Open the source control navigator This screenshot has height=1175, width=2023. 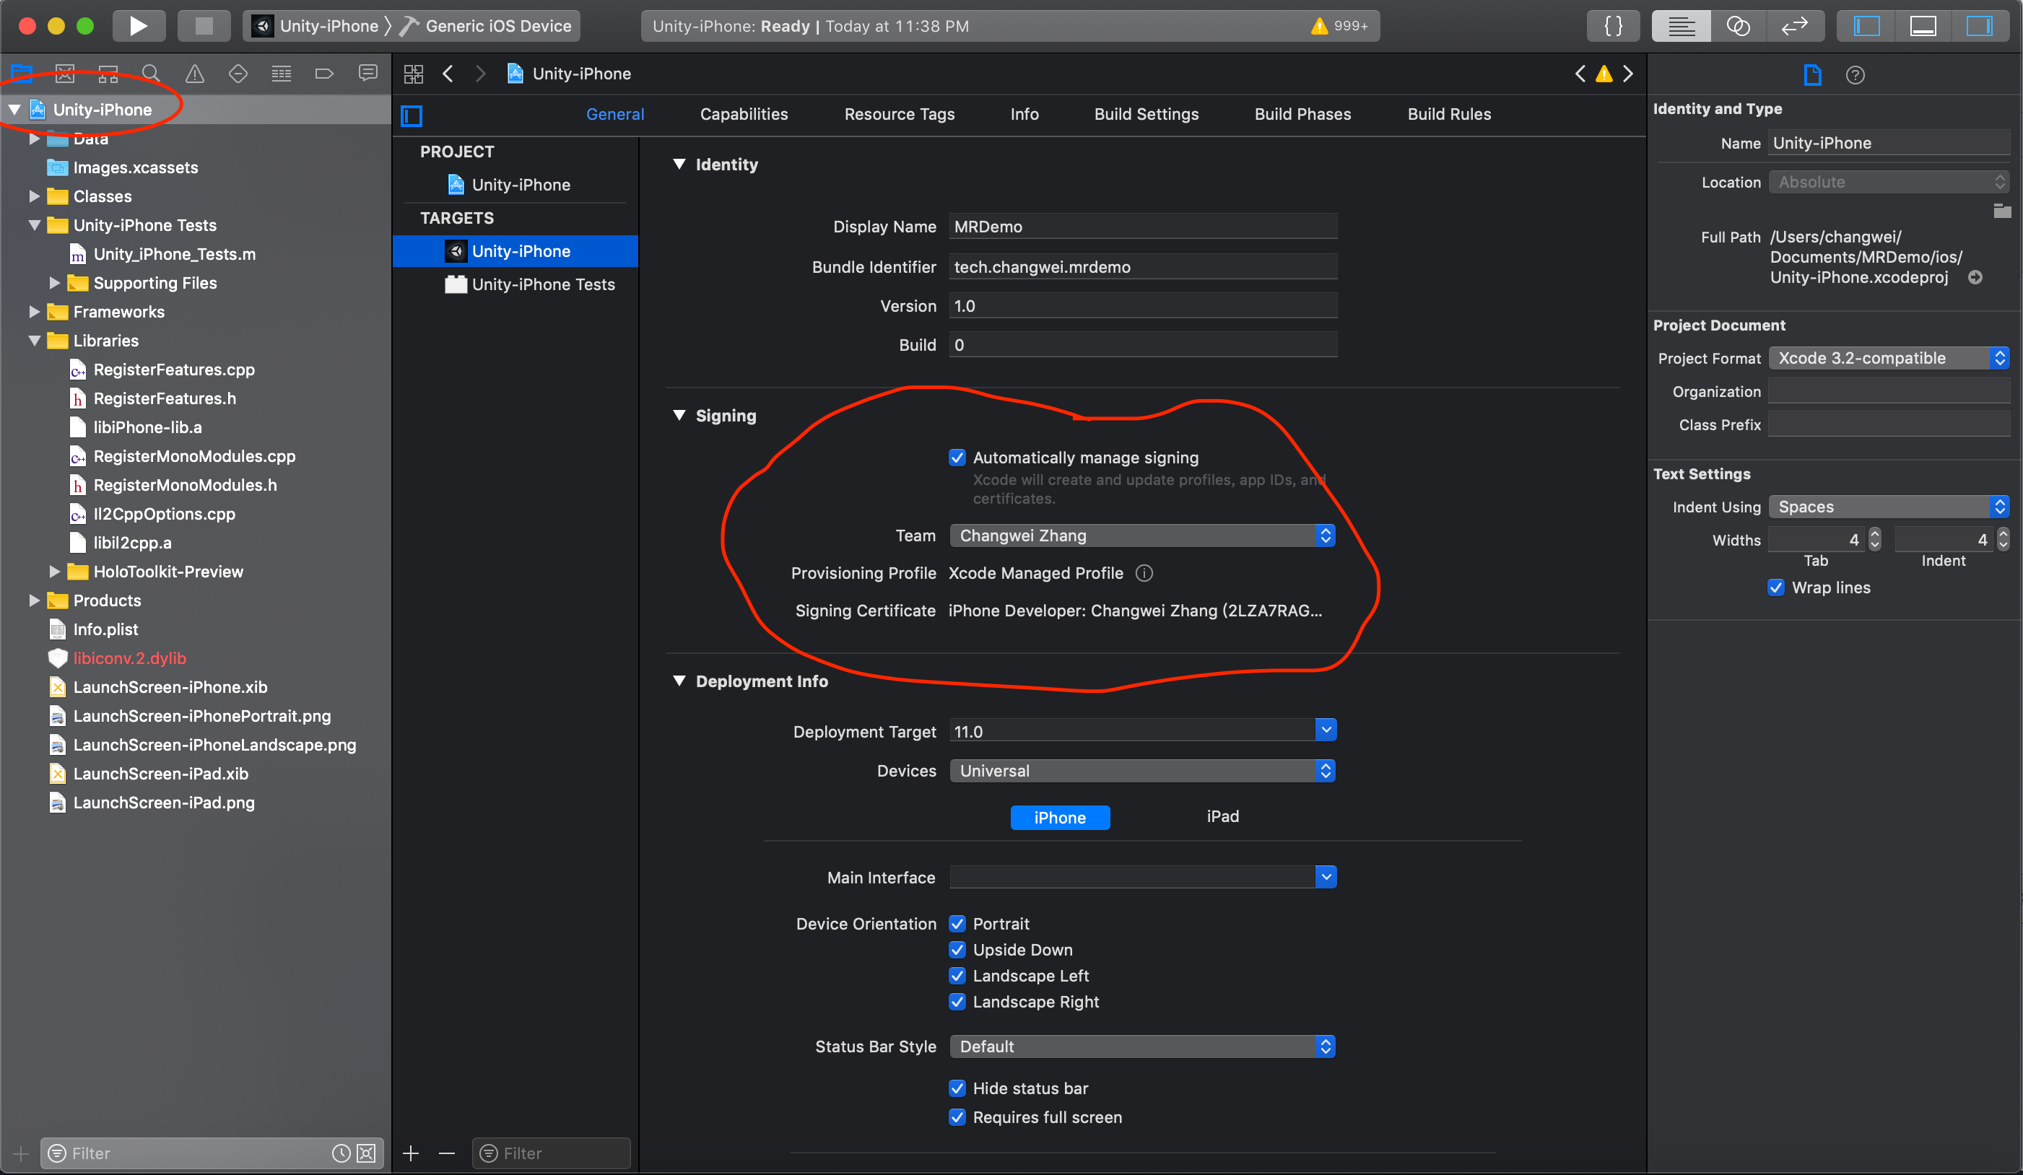pos(65,74)
